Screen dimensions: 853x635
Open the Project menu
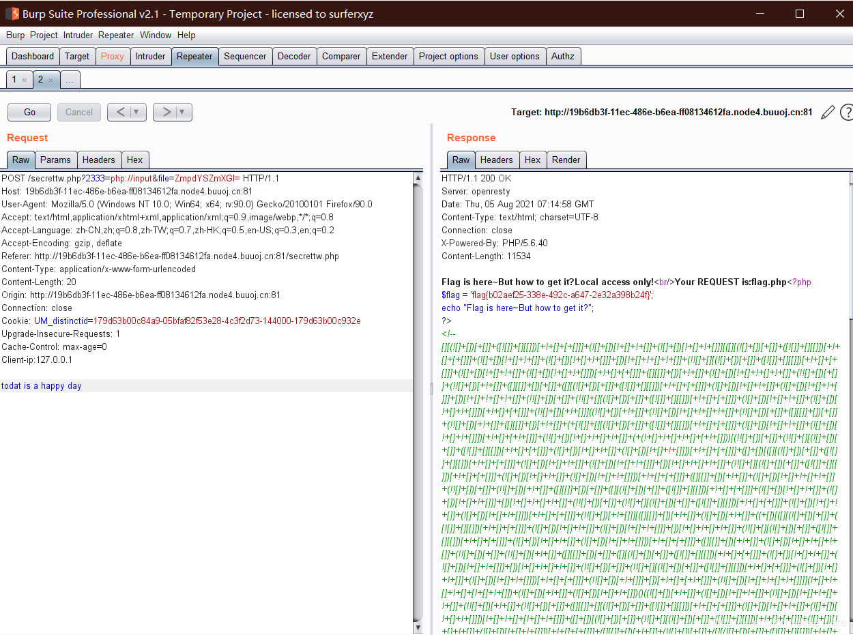(44, 35)
